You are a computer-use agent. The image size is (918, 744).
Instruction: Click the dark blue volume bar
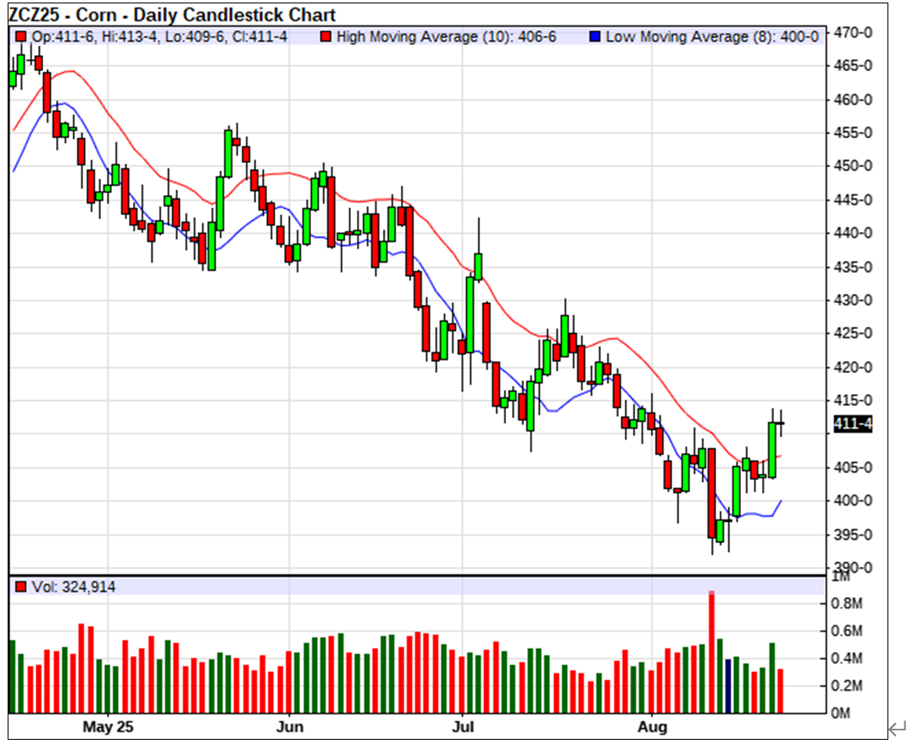coord(728,685)
